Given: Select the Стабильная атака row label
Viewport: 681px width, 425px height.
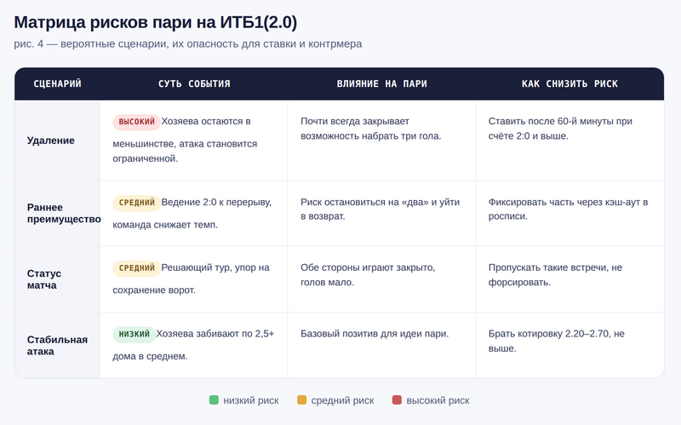Looking at the screenshot, I should pyautogui.click(x=57, y=345).
